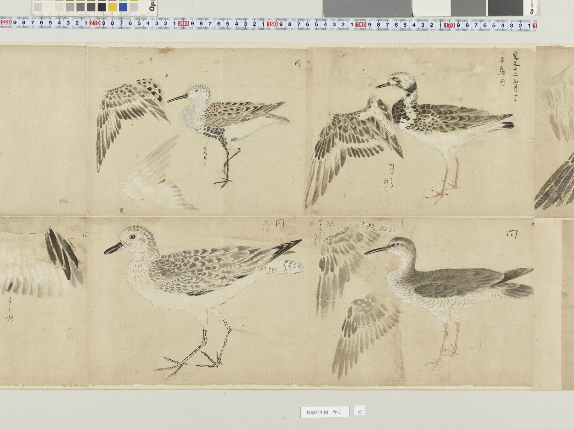The width and height of the screenshot is (574, 430).
Task: Click the red 220 mark on the ruler
Action: pyautogui.click(x=6, y=22)
